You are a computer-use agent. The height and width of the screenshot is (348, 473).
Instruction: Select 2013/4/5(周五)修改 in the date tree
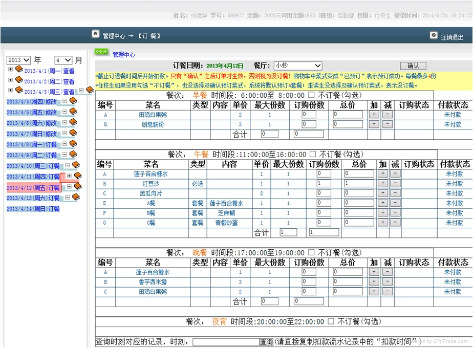click(31, 113)
